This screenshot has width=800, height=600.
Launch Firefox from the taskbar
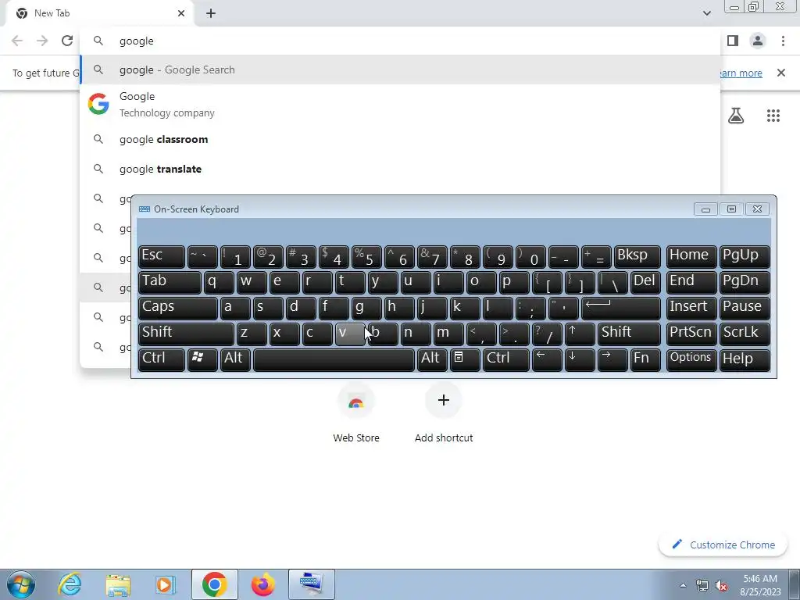pos(262,584)
